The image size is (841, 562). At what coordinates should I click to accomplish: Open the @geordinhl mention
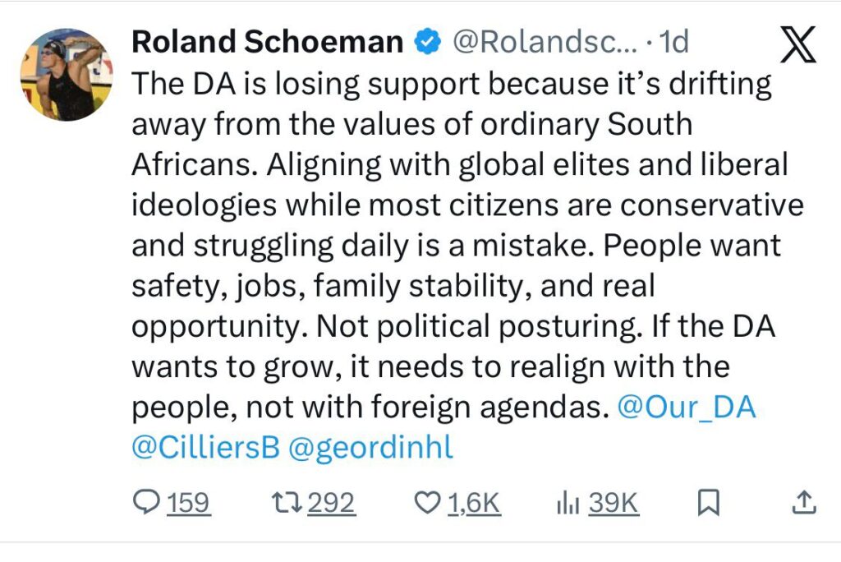coord(370,447)
